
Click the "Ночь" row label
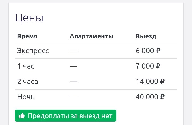coord(26,97)
